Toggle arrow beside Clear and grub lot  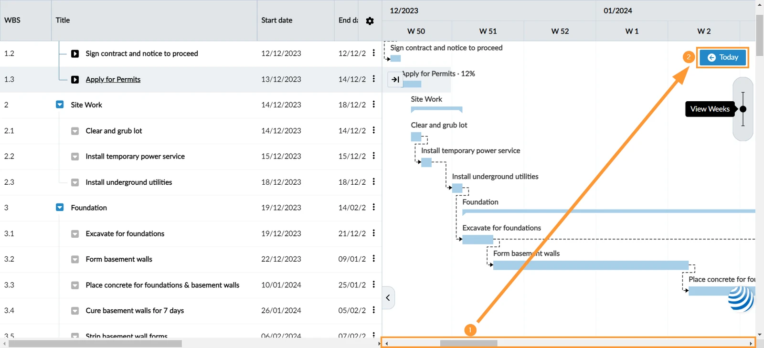point(75,131)
